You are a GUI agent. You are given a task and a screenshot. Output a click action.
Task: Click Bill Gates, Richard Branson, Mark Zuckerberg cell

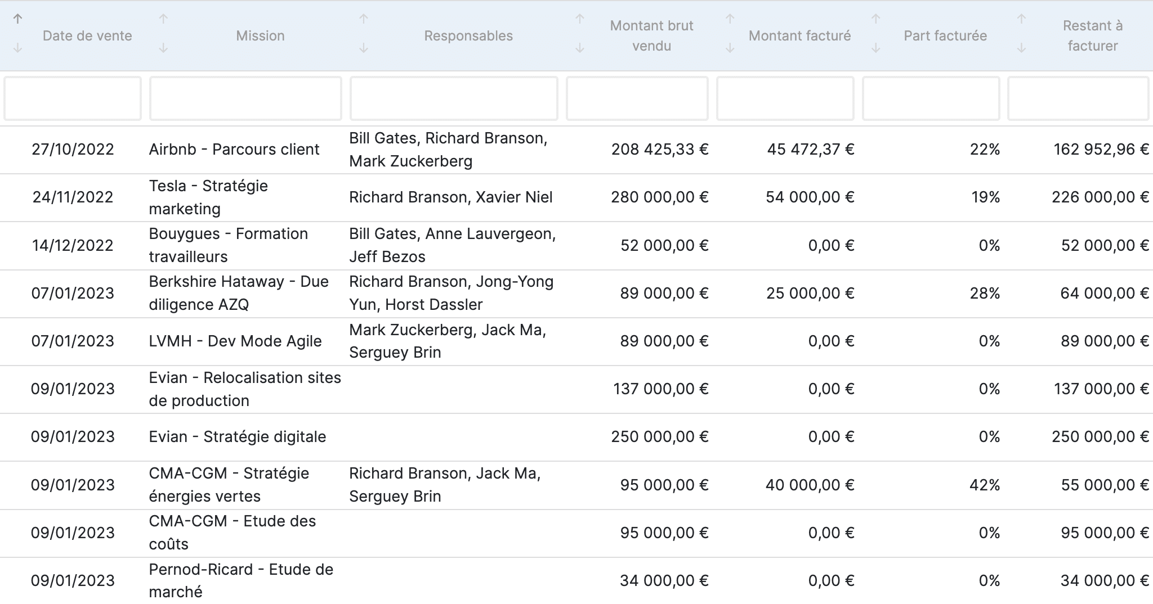(448, 150)
